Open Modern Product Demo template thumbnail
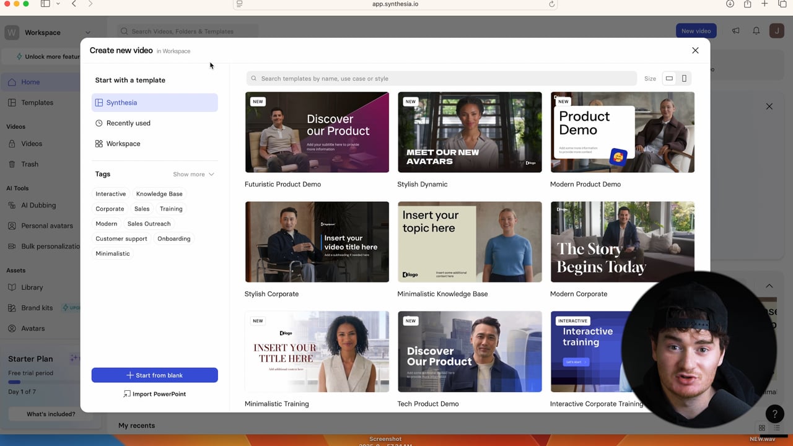Viewport: 793px width, 446px height. point(622,132)
